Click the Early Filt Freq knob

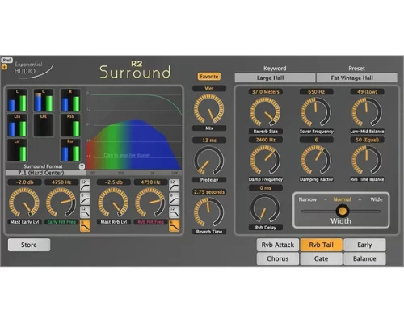[61, 203]
